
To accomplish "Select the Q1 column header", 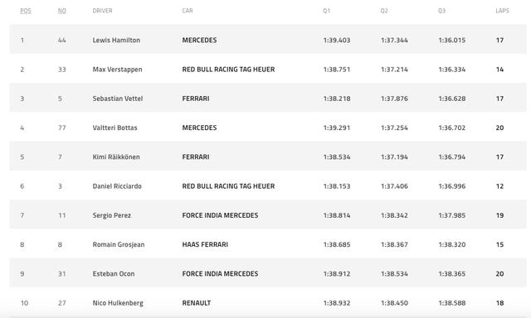I will pyautogui.click(x=326, y=11).
